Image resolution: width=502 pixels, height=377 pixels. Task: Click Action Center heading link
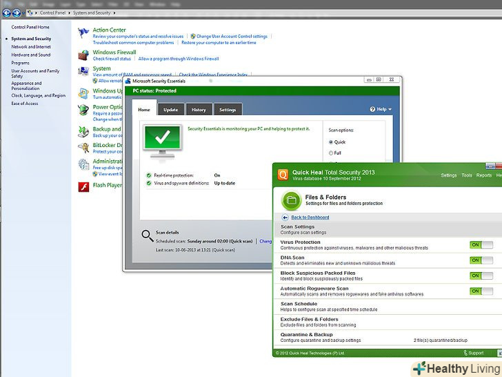click(109, 30)
